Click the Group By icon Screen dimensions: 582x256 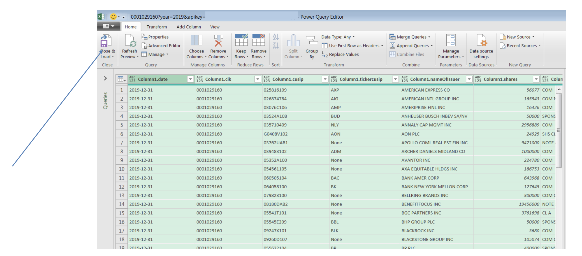(312, 40)
